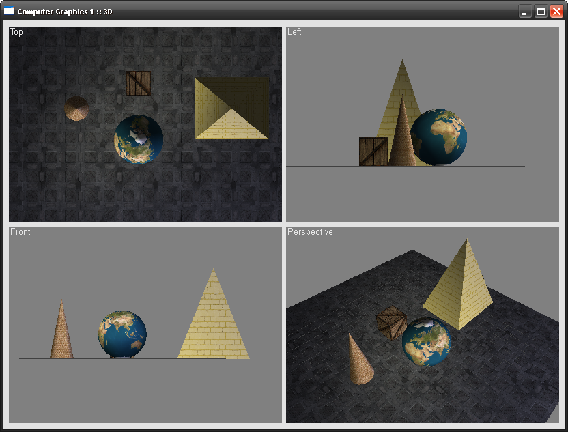
Task: Select the Earth globe in the Perspective view
Action: [x=427, y=342]
